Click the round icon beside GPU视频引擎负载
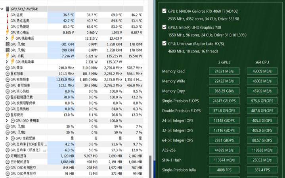285x178 pixels. [x=8, y=103]
